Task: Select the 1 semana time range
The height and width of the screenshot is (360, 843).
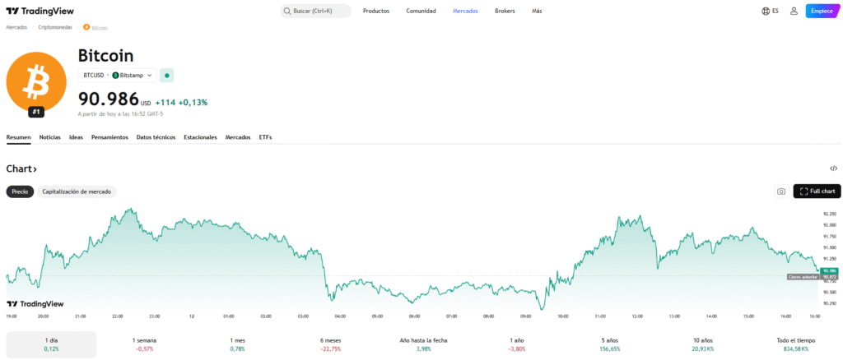Action: (146, 344)
